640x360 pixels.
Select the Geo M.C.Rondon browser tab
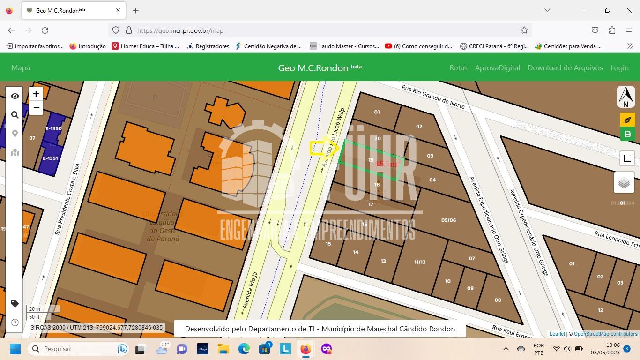[74, 10]
